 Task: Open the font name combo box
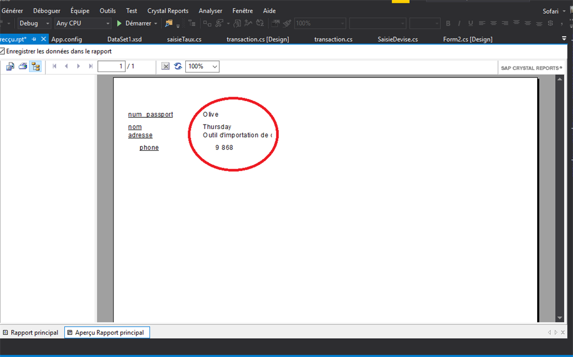pyautogui.click(x=378, y=23)
